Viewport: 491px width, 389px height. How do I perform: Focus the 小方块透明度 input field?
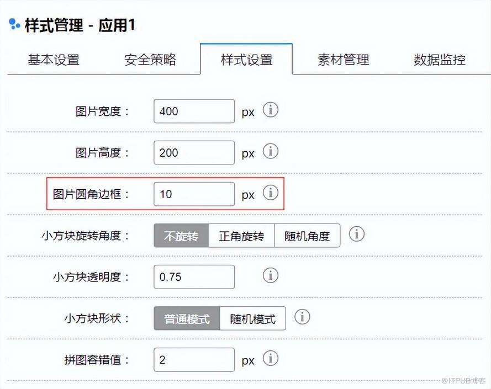click(194, 277)
